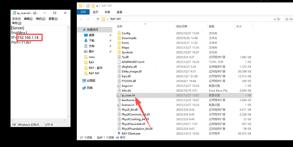Open the 格式 menu in Notepad
This screenshot has width=293, height=147.
[x=41, y=19]
